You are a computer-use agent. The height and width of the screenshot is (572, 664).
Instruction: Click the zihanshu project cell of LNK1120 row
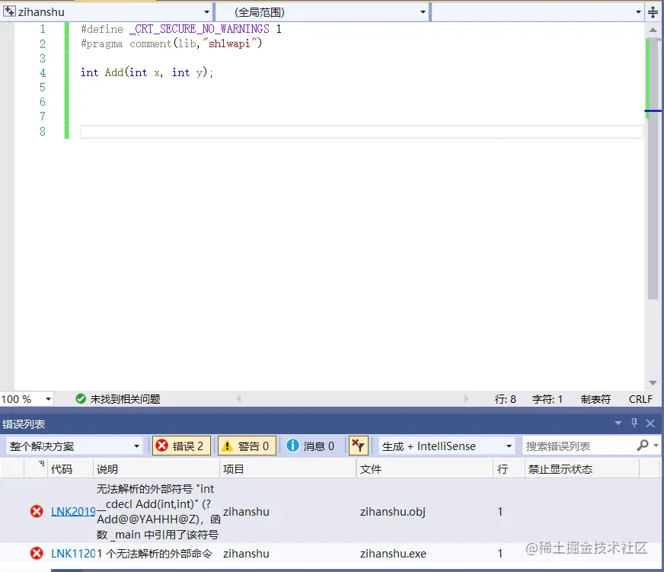pos(246,554)
